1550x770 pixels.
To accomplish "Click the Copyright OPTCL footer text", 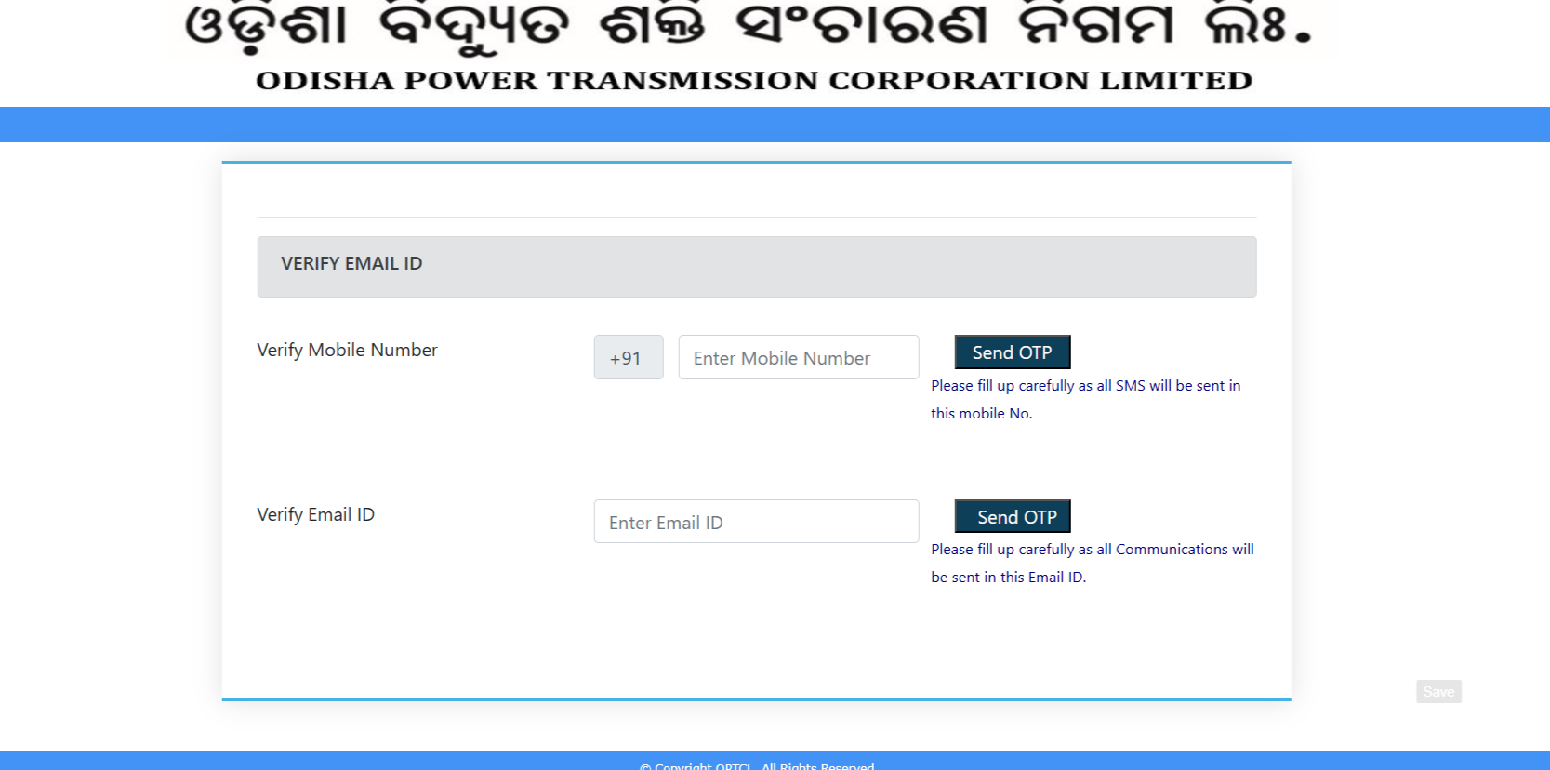I will tap(757, 764).
